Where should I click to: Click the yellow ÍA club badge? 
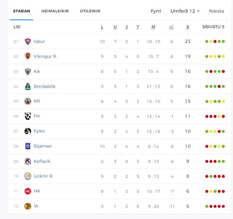(28, 206)
